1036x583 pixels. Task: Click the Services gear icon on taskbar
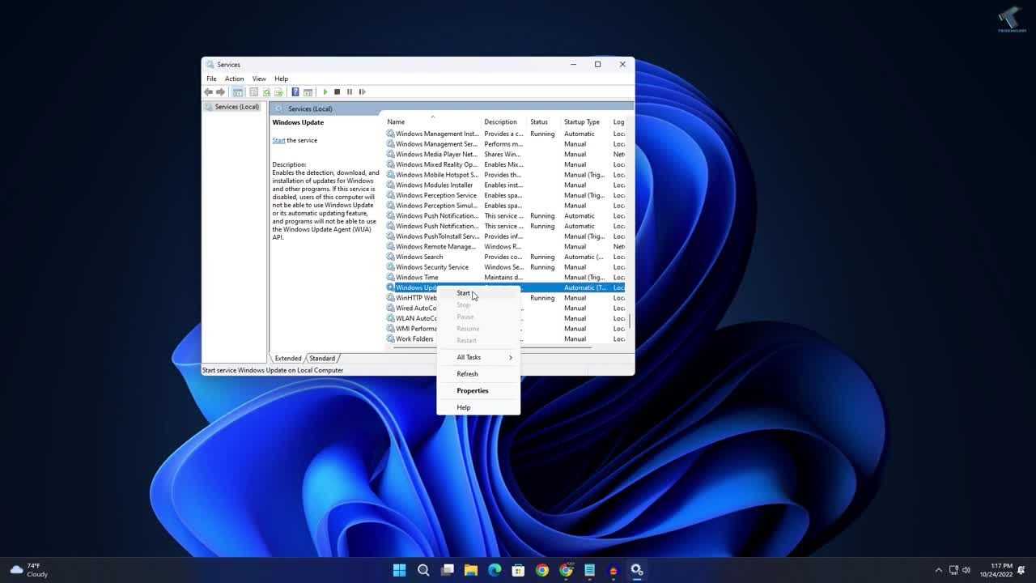pos(637,570)
